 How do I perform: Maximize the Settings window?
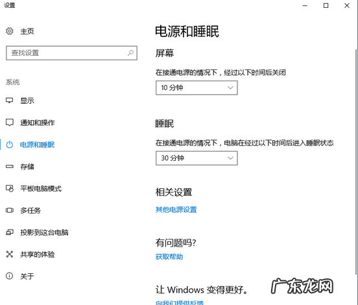click(x=326, y=5)
